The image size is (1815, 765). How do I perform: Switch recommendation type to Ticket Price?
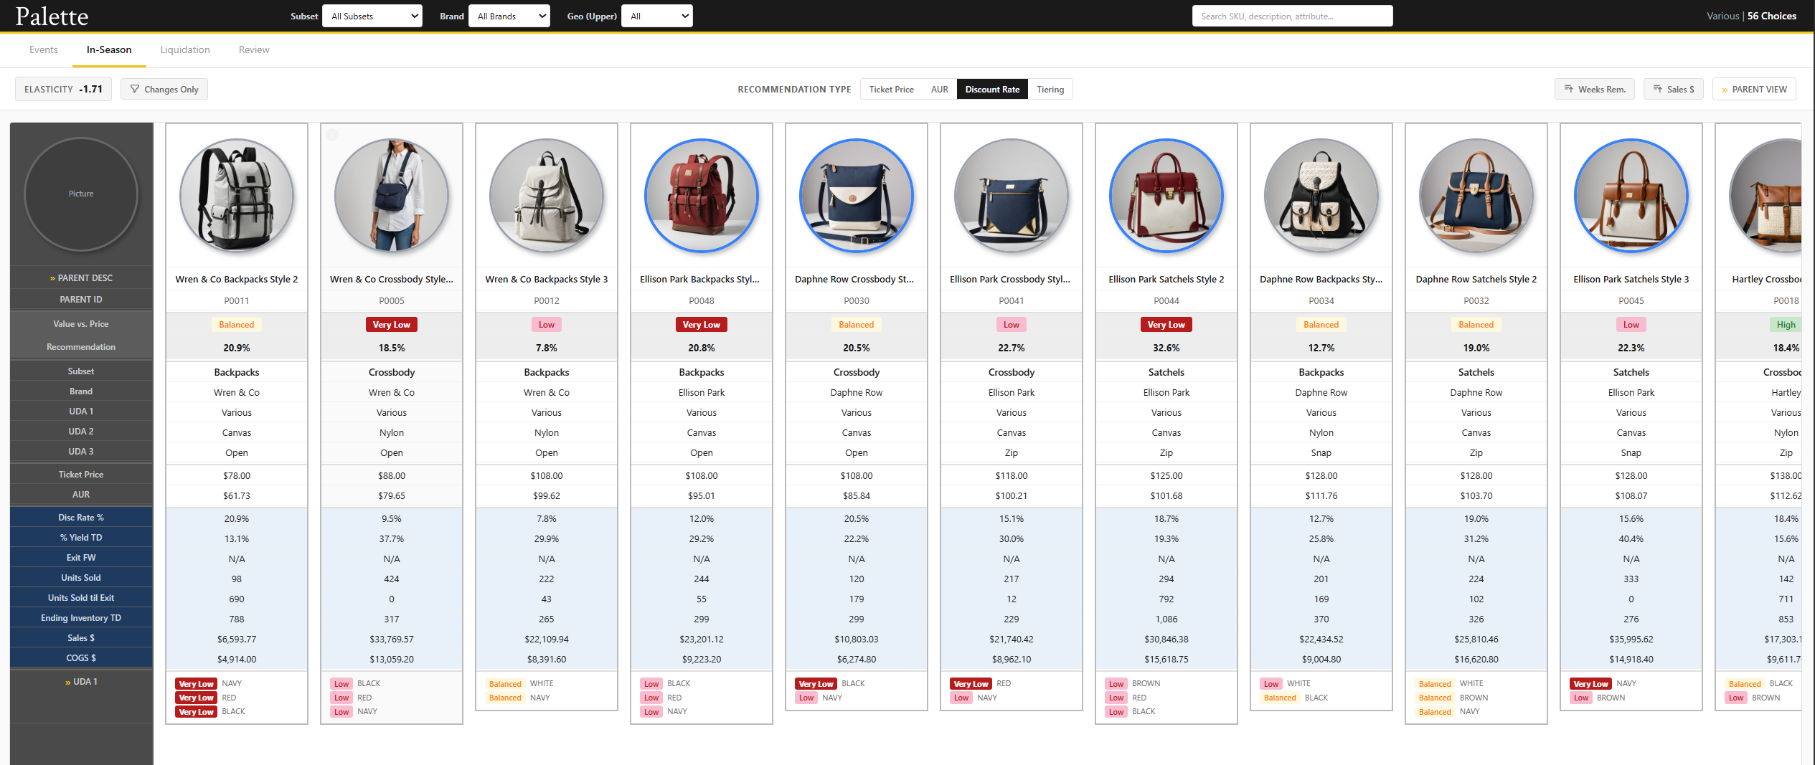click(x=891, y=90)
